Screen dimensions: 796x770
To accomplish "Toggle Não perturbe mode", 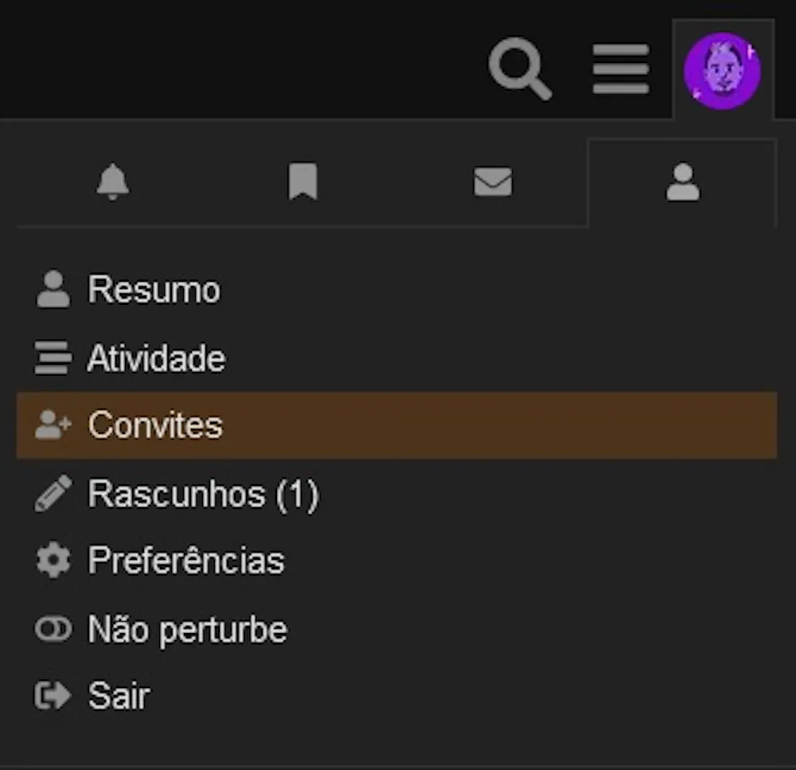I will [187, 630].
